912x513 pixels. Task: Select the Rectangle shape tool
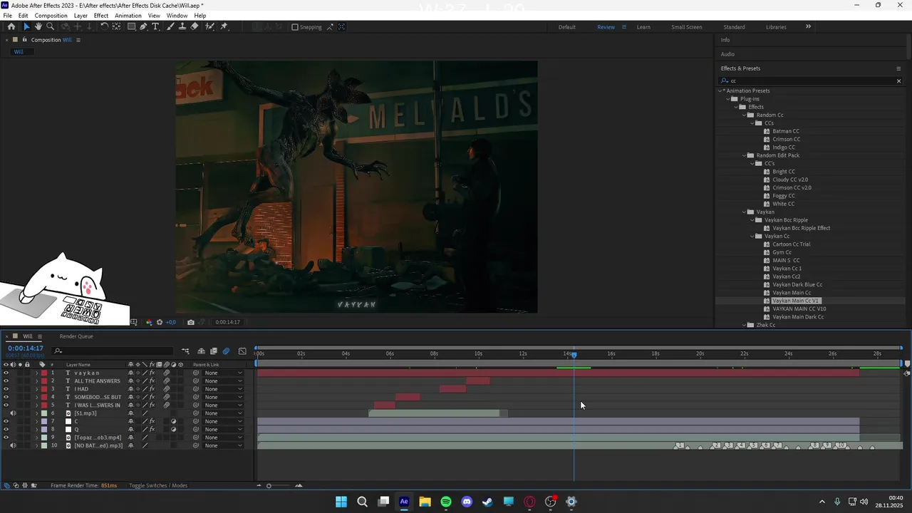point(131,27)
